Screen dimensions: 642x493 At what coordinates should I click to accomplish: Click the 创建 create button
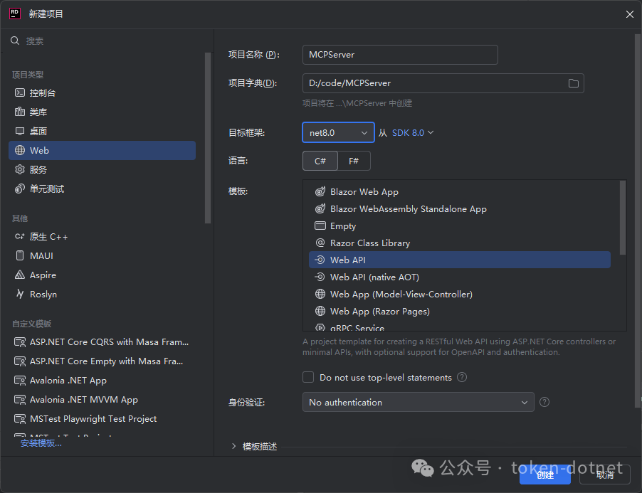545,475
